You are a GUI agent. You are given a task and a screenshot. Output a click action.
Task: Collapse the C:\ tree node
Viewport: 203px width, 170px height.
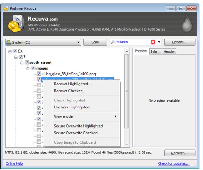(x=10, y=52)
